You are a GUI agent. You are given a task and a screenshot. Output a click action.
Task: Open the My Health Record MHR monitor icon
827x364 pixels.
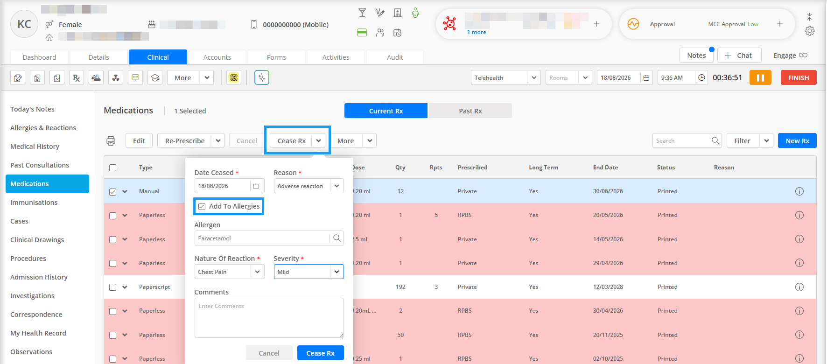click(135, 78)
